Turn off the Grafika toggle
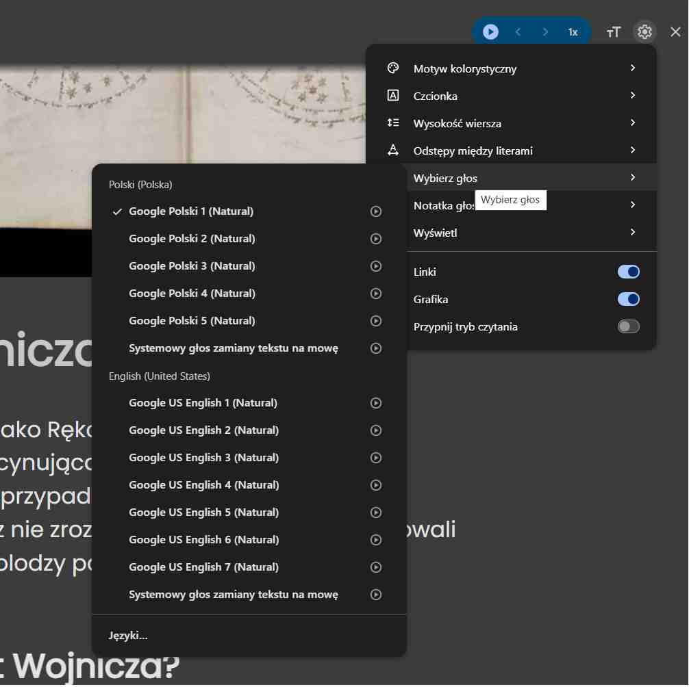Viewport: 689px width, 687px height. (x=628, y=299)
